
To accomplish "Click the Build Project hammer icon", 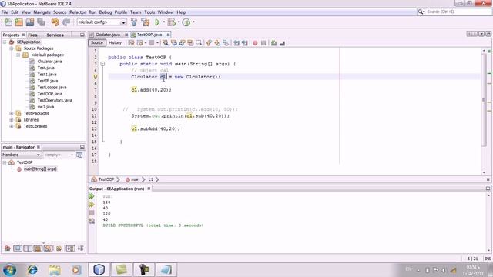I will click(134, 22).
